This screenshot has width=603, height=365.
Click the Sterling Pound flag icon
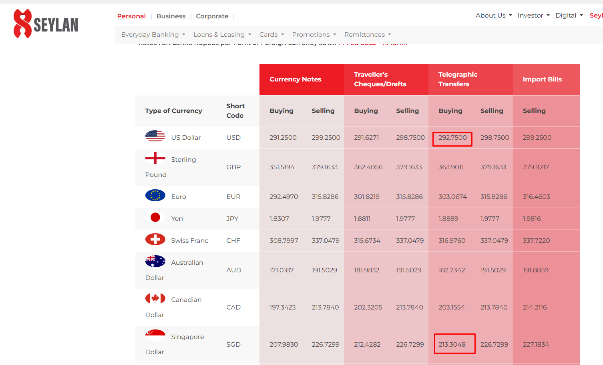155,158
